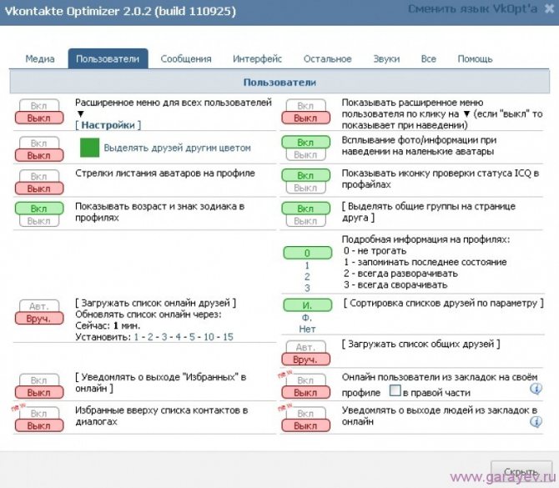Image resolution: width=559 pixels, height=488 pixels.
Task: Open the Интерфейс tab
Action: (x=257, y=59)
